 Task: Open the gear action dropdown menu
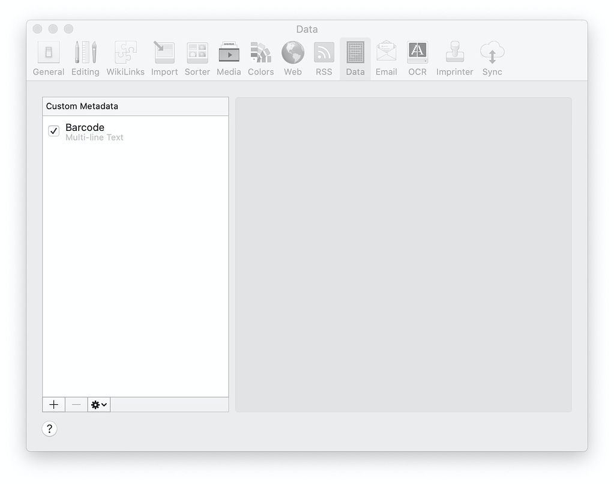[x=98, y=404]
